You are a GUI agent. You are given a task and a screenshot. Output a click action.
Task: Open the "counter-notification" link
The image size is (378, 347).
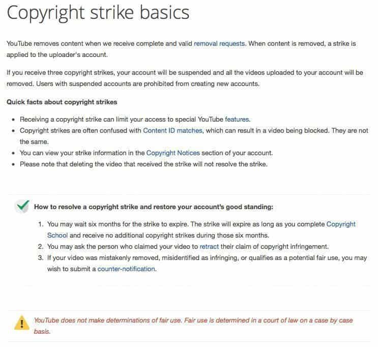126,269
